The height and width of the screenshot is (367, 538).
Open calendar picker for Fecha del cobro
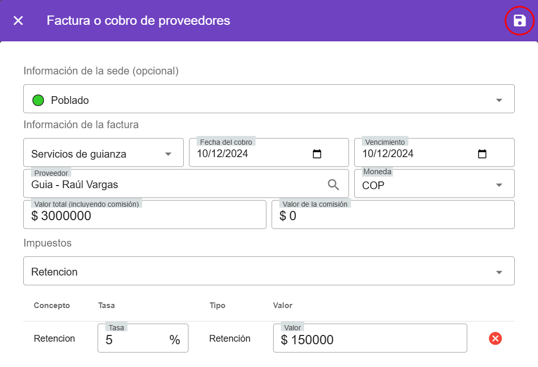point(317,154)
